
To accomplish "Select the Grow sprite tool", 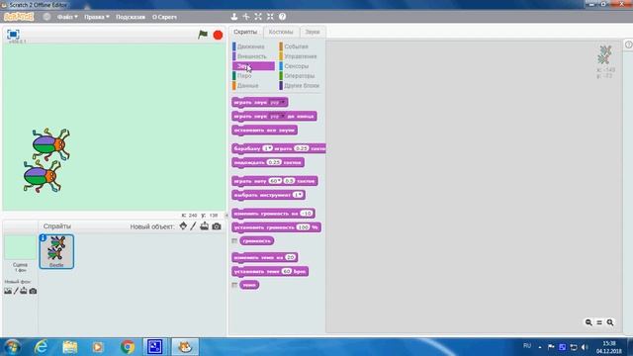I will pyautogui.click(x=258, y=17).
